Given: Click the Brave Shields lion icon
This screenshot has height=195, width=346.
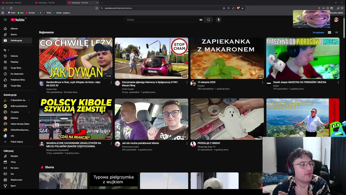Looking at the screenshot, I should pyautogui.click(x=238, y=8).
